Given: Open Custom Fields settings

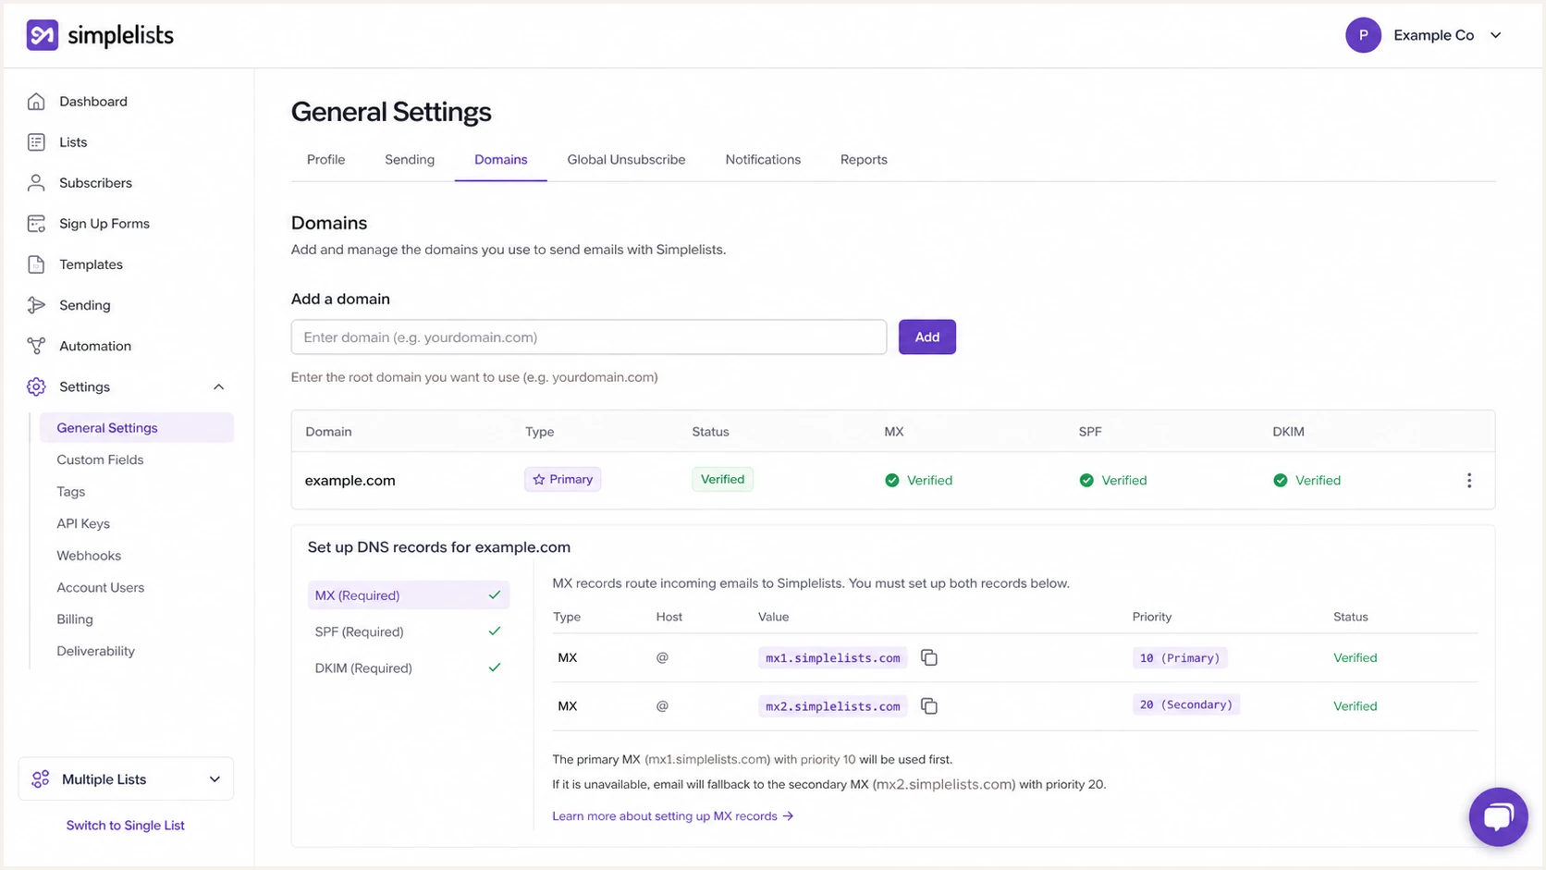Looking at the screenshot, I should tap(100, 460).
